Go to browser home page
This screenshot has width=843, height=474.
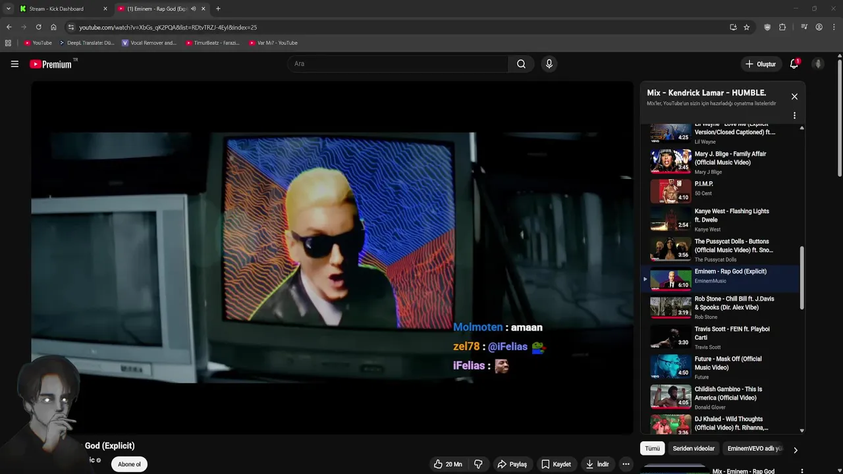coord(53,27)
